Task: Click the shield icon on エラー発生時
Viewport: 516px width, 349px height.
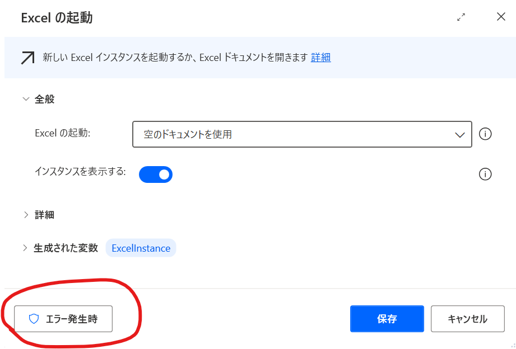Action: tap(34, 319)
